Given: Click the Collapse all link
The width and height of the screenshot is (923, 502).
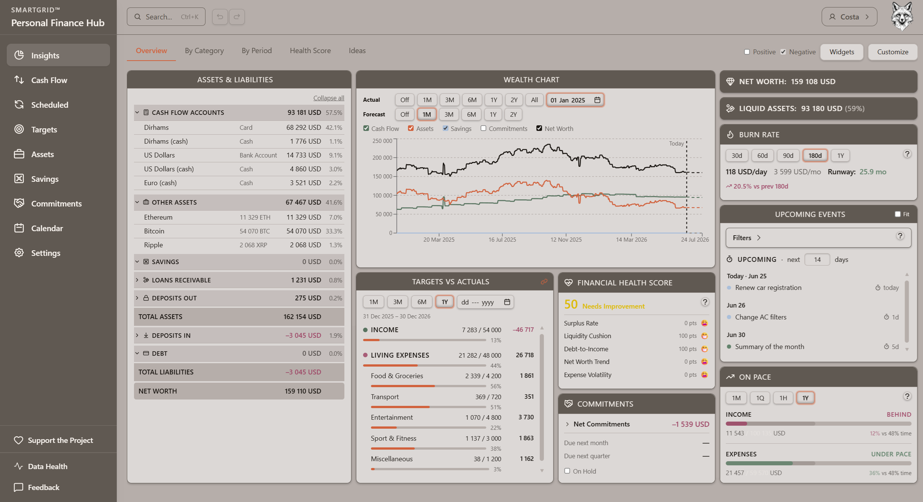Looking at the screenshot, I should coord(329,98).
